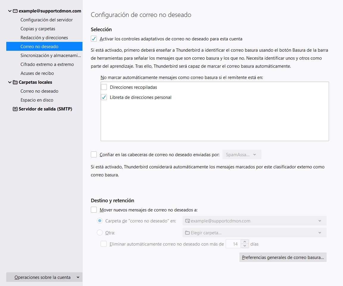Check the Direcciones recopiladas box

(x=104, y=87)
